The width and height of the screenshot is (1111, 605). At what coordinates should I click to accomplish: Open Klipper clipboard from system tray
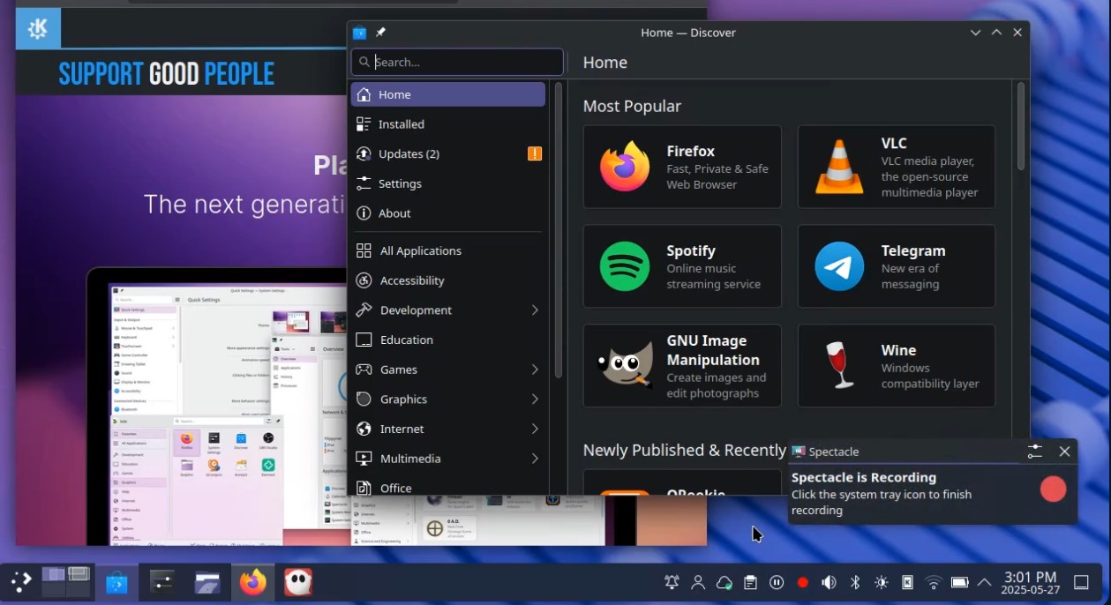point(751,581)
